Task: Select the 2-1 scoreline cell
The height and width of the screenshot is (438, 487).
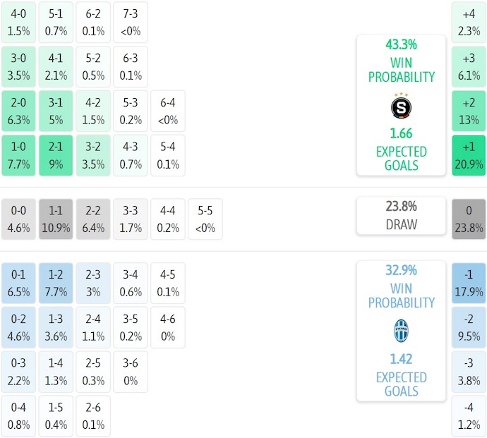Action: [x=56, y=155]
